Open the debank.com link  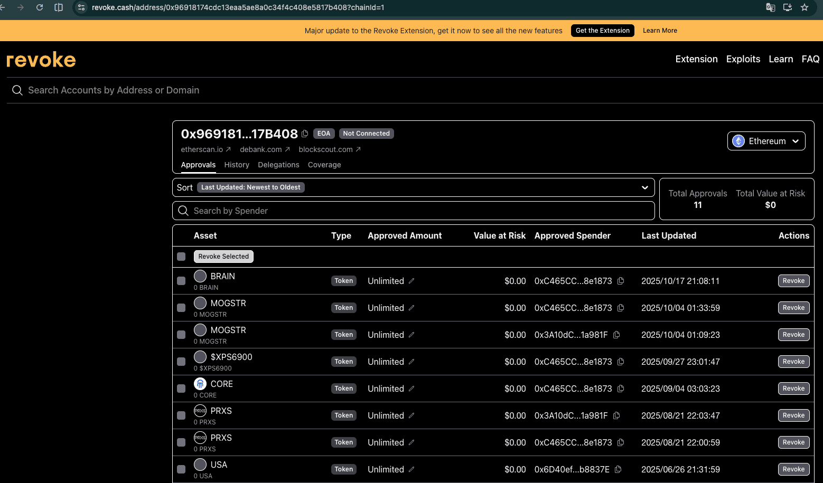coord(265,149)
